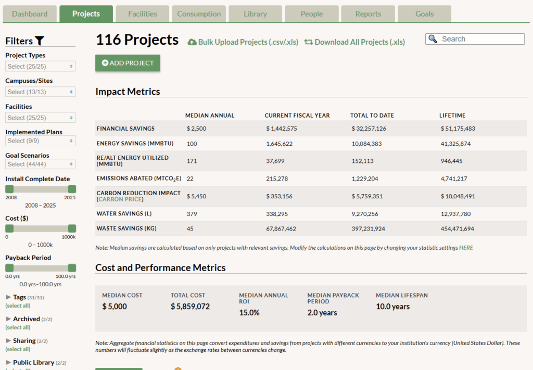Viewport: 533px width, 370px height.
Task: Click the Filters funnel icon
Action: 40,41
